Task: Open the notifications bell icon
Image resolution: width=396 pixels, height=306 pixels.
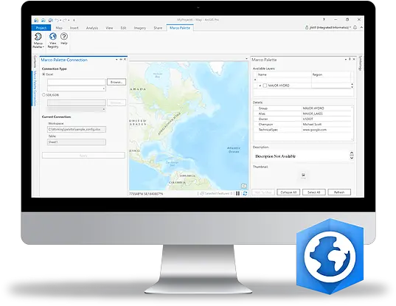Action: [355, 27]
